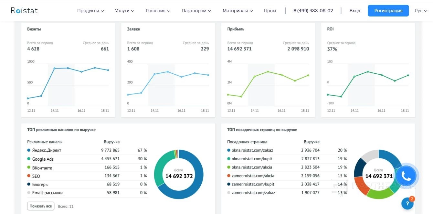Click the last data point on Визиты chart
The image size is (433, 214).
(108, 70)
